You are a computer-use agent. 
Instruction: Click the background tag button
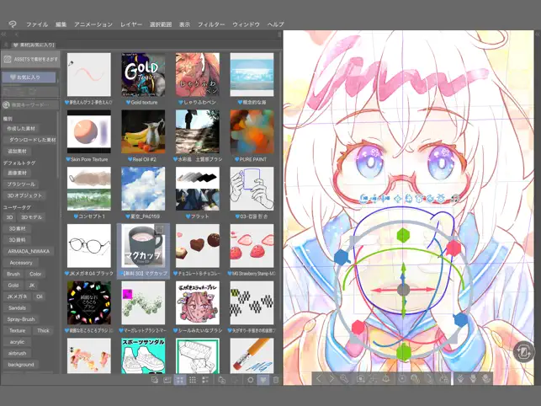point(21,365)
